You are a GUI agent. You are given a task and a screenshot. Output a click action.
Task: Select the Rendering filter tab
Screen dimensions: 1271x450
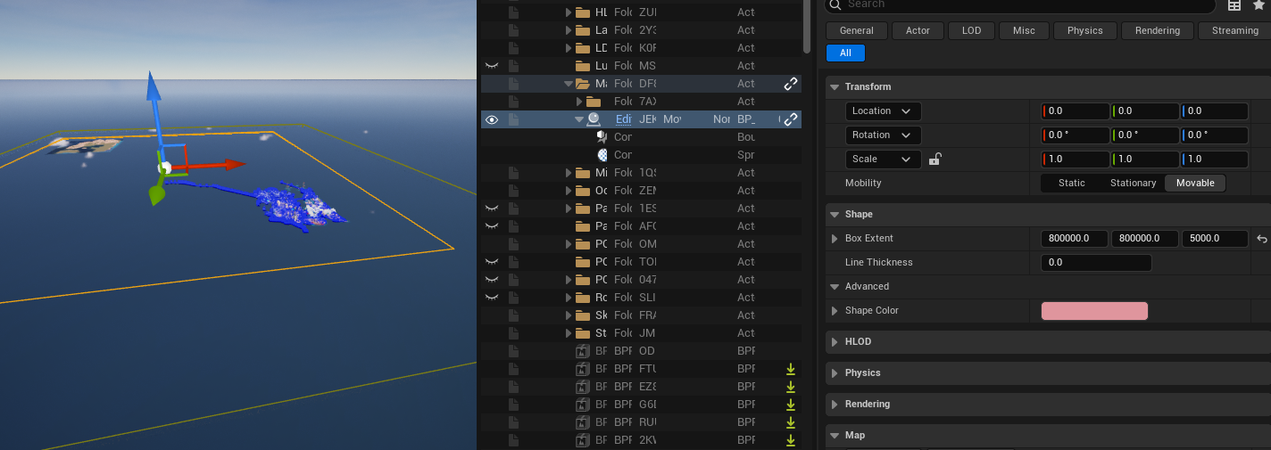pos(1158,30)
